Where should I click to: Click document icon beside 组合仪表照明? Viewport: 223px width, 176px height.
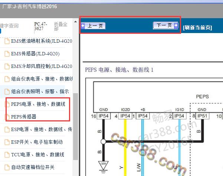[7, 91]
